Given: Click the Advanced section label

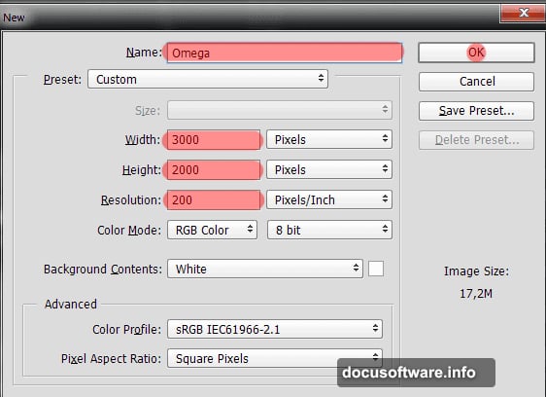Looking at the screenshot, I should click(71, 305).
